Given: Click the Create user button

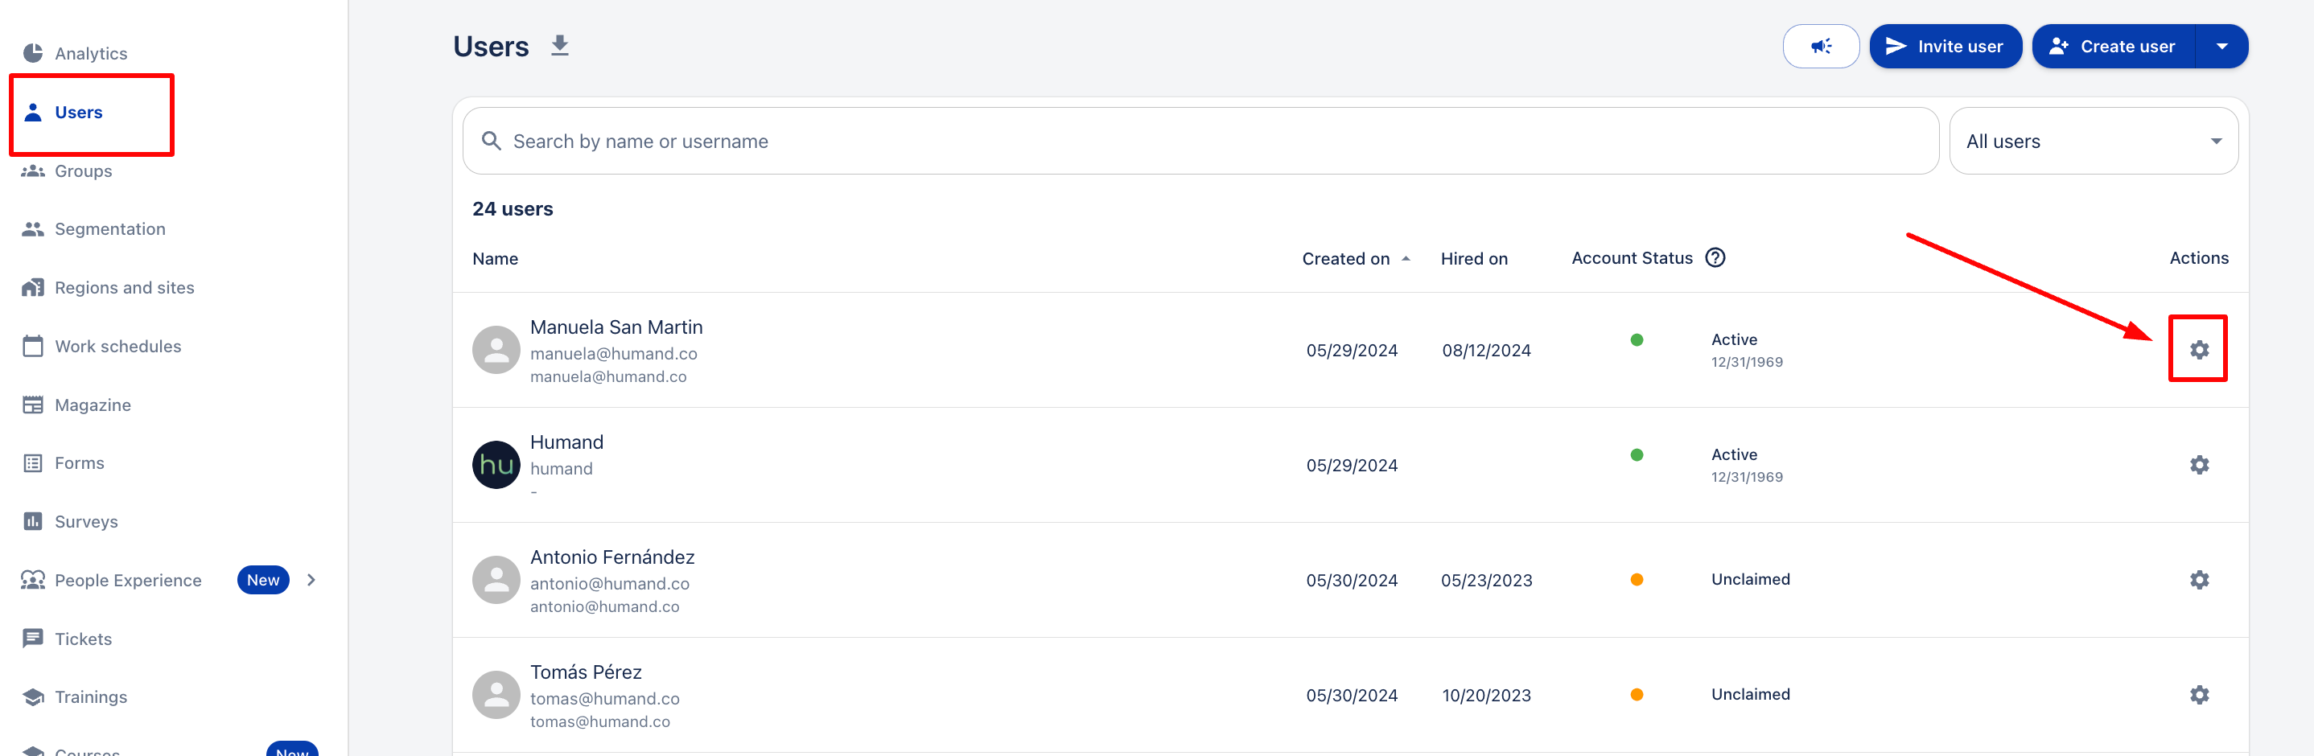Looking at the screenshot, I should (x=2114, y=47).
